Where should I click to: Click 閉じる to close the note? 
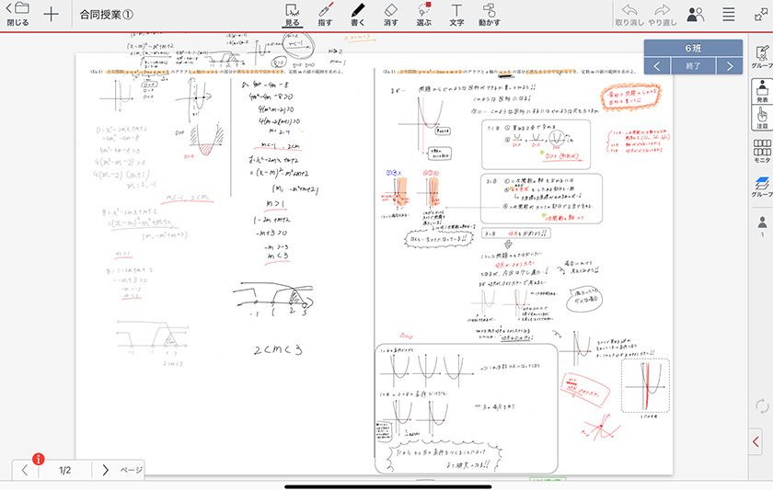pyautogui.click(x=17, y=15)
